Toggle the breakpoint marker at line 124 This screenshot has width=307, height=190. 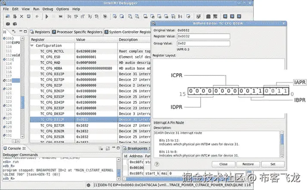(4, 106)
